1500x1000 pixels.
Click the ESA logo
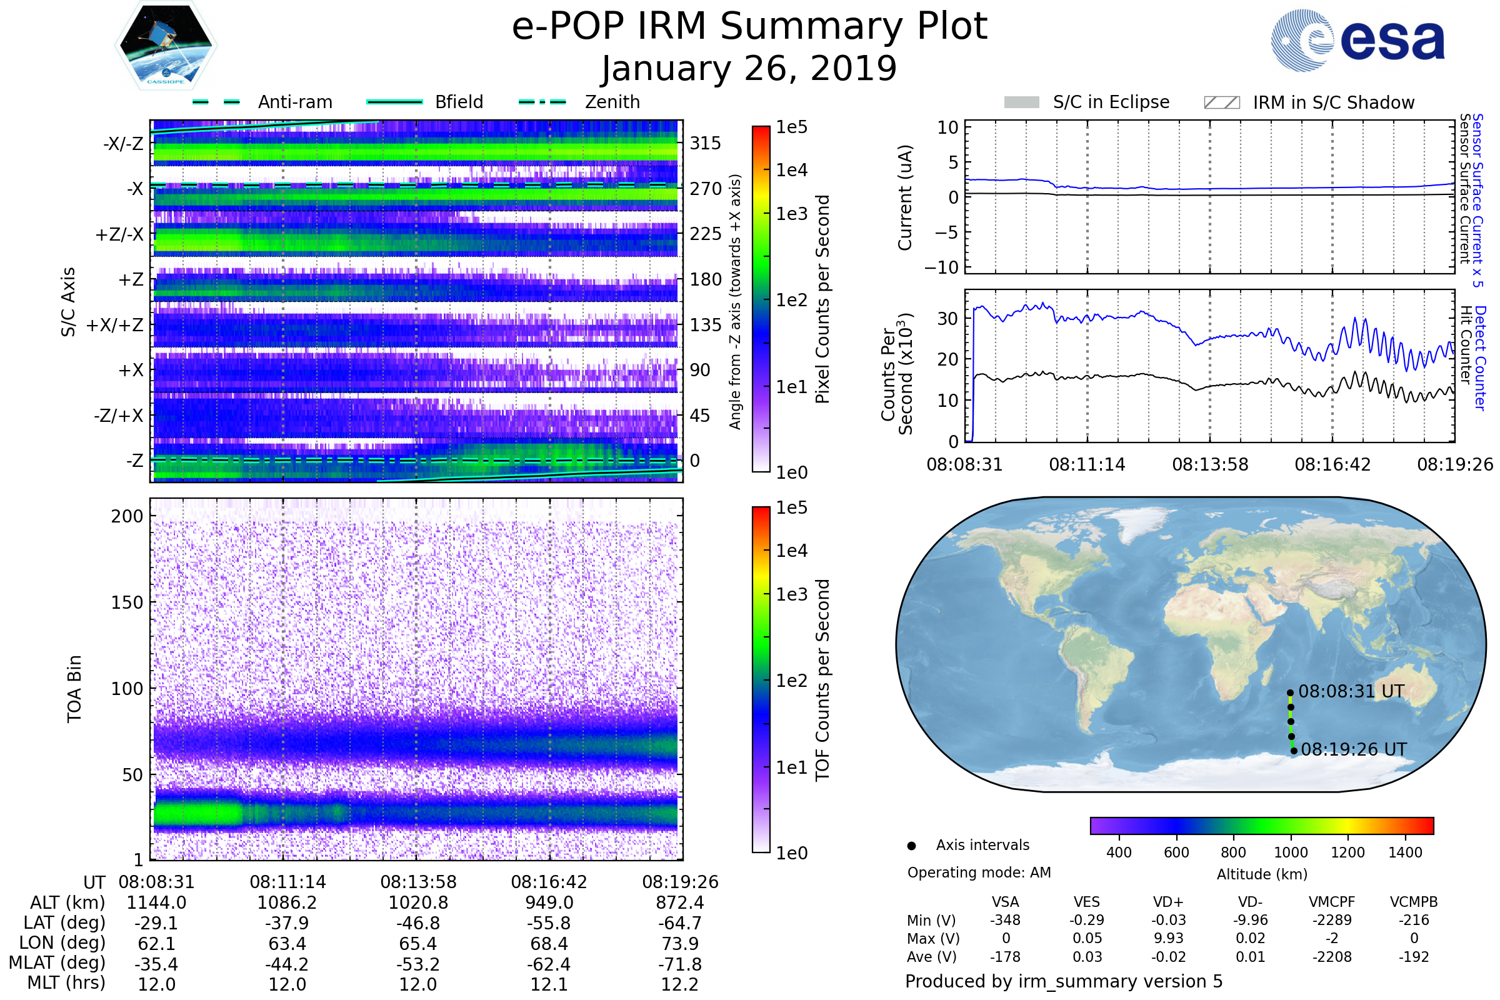click(x=1358, y=40)
